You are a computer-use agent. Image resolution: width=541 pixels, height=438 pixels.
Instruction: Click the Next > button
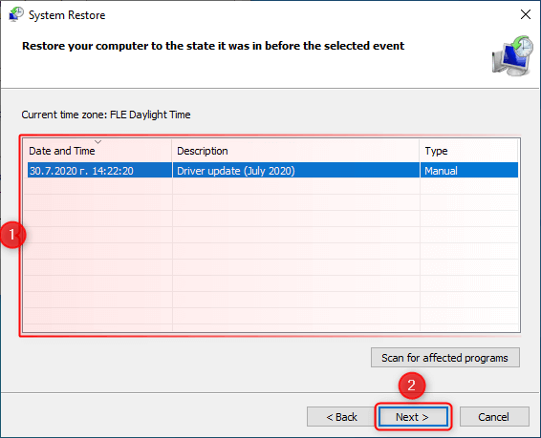(413, 417)
